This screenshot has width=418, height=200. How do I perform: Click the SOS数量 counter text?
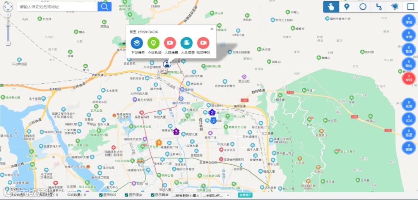76,195
